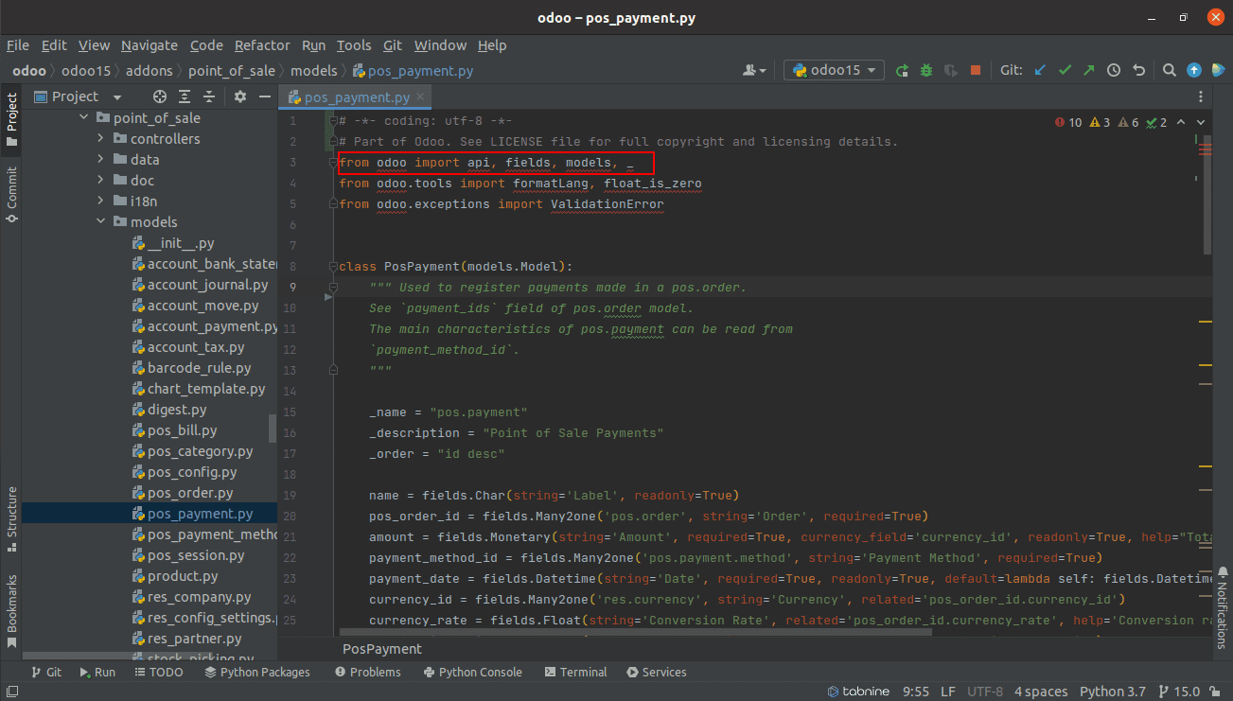Click the Project tree scrollbar thumb

(273, 428)
